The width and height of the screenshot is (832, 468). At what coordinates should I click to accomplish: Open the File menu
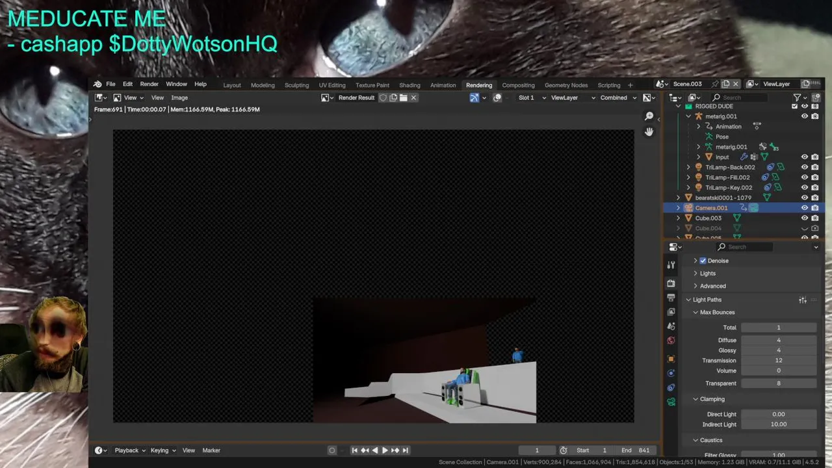[110, 84]
